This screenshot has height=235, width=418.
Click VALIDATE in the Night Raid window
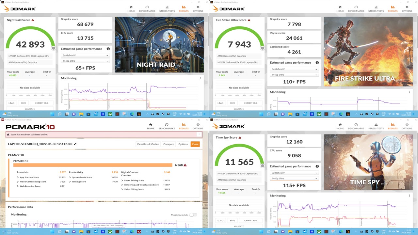pyautogui.click(x=30, y=109)
